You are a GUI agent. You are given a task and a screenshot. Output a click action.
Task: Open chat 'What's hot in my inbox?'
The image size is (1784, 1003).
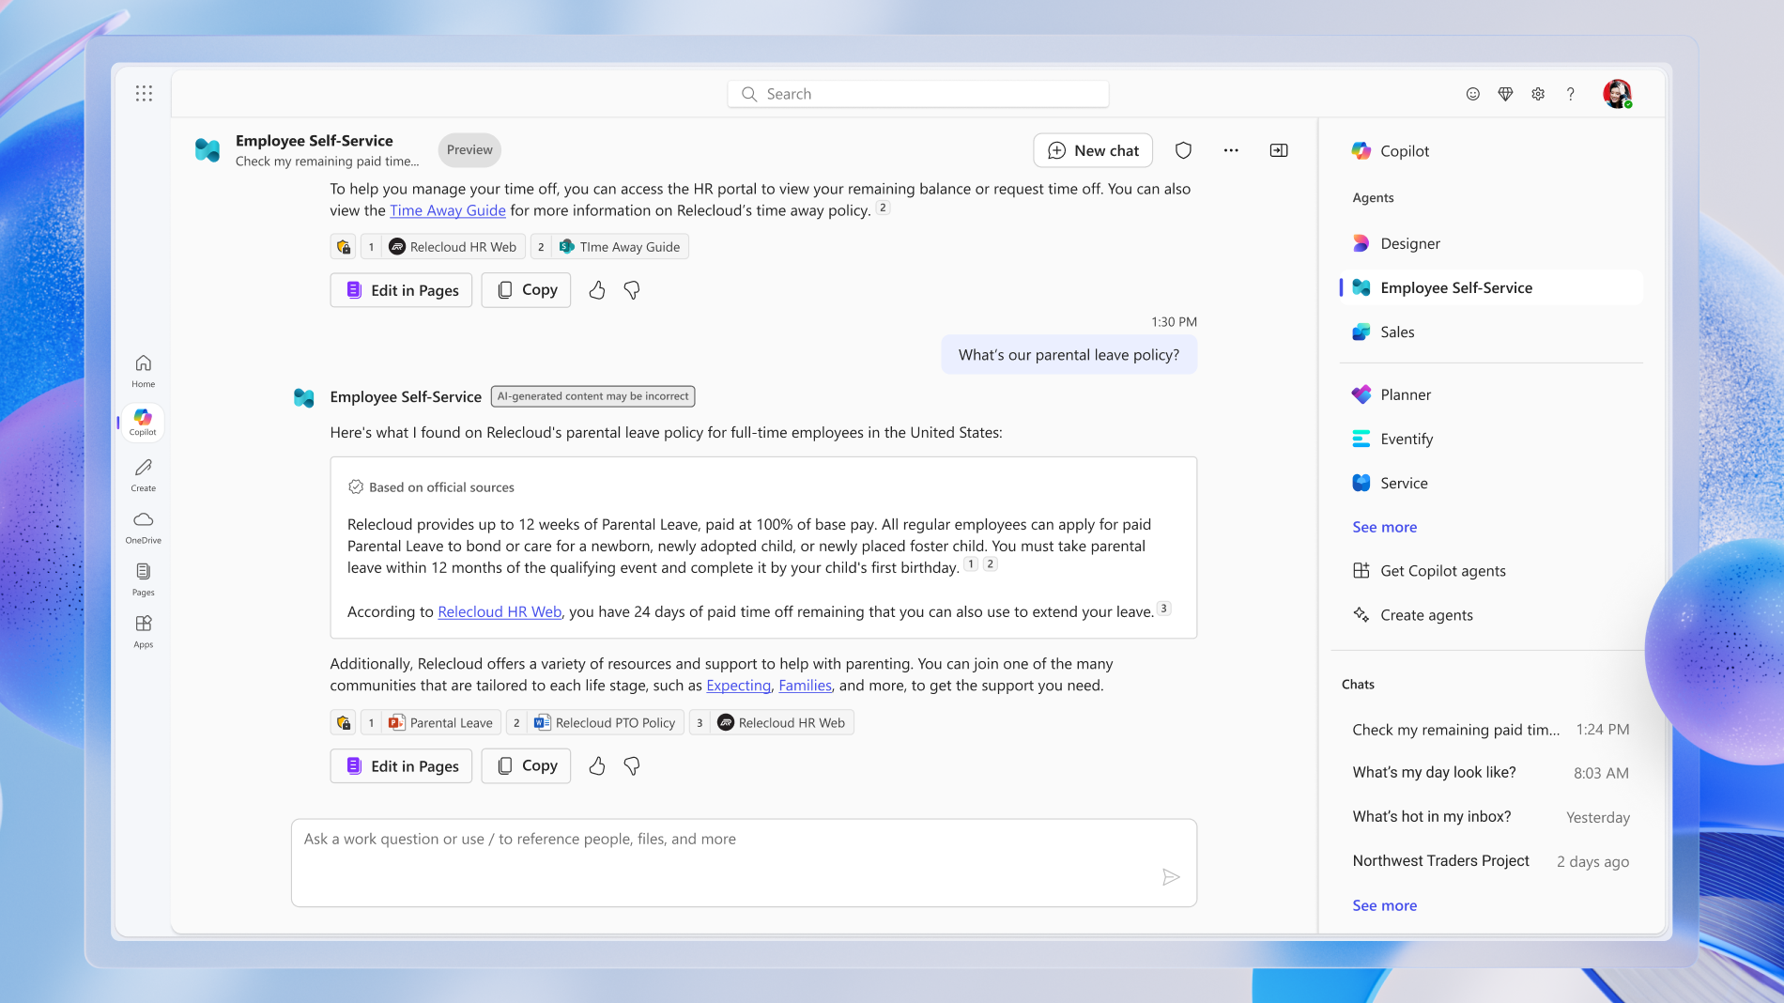1491,817
